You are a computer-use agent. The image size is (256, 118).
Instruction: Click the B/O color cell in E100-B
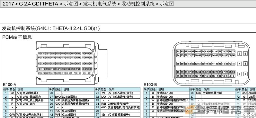coord(244,93)
